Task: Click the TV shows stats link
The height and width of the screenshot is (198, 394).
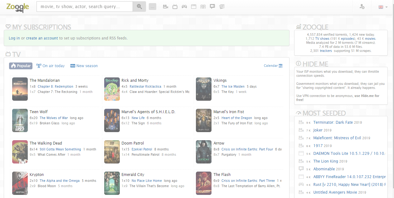Action: tap(322, 39)
